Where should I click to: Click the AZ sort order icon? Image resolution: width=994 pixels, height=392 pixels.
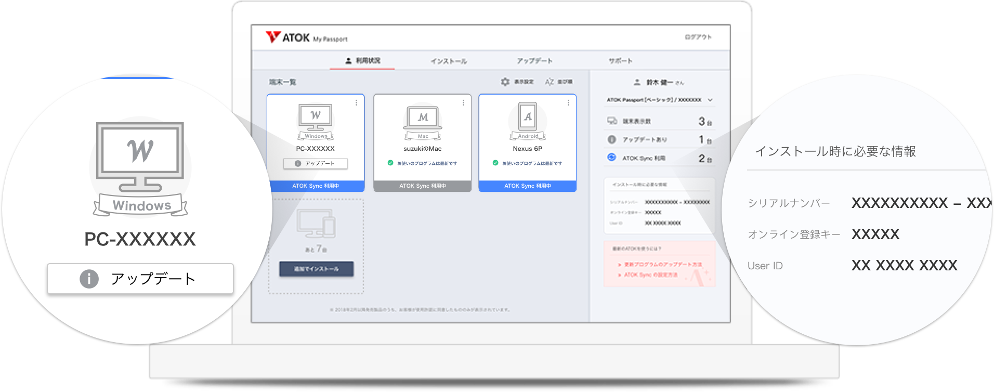click(x=550, y=82)
